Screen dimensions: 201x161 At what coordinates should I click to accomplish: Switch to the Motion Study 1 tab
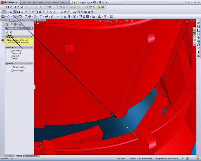coord(31,156)
